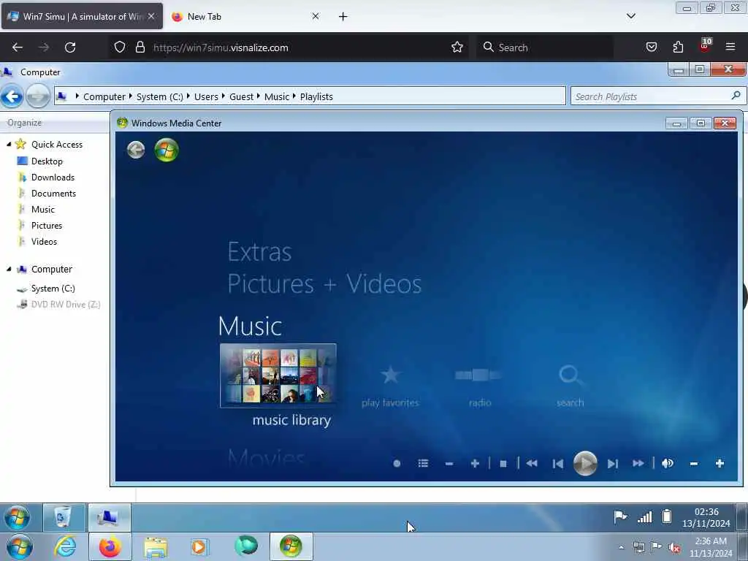The image size is (748, 561).
Task: Click network signal bars icon
Action: click(x=644, y=516)
